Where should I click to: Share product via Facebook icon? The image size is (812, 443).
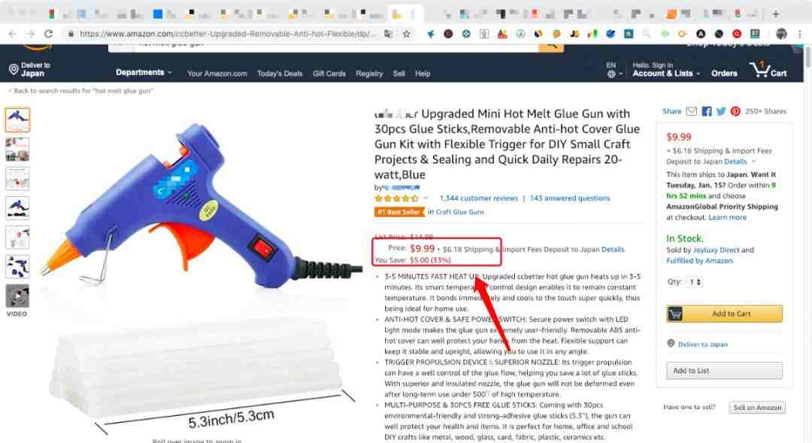706,111
